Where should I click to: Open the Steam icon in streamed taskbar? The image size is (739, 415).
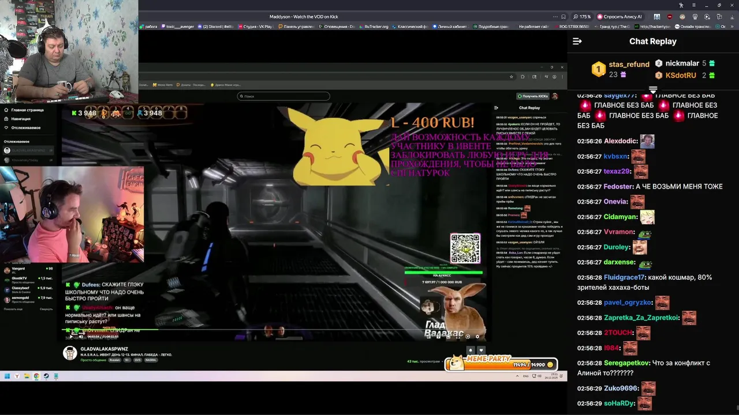point(46,376)
